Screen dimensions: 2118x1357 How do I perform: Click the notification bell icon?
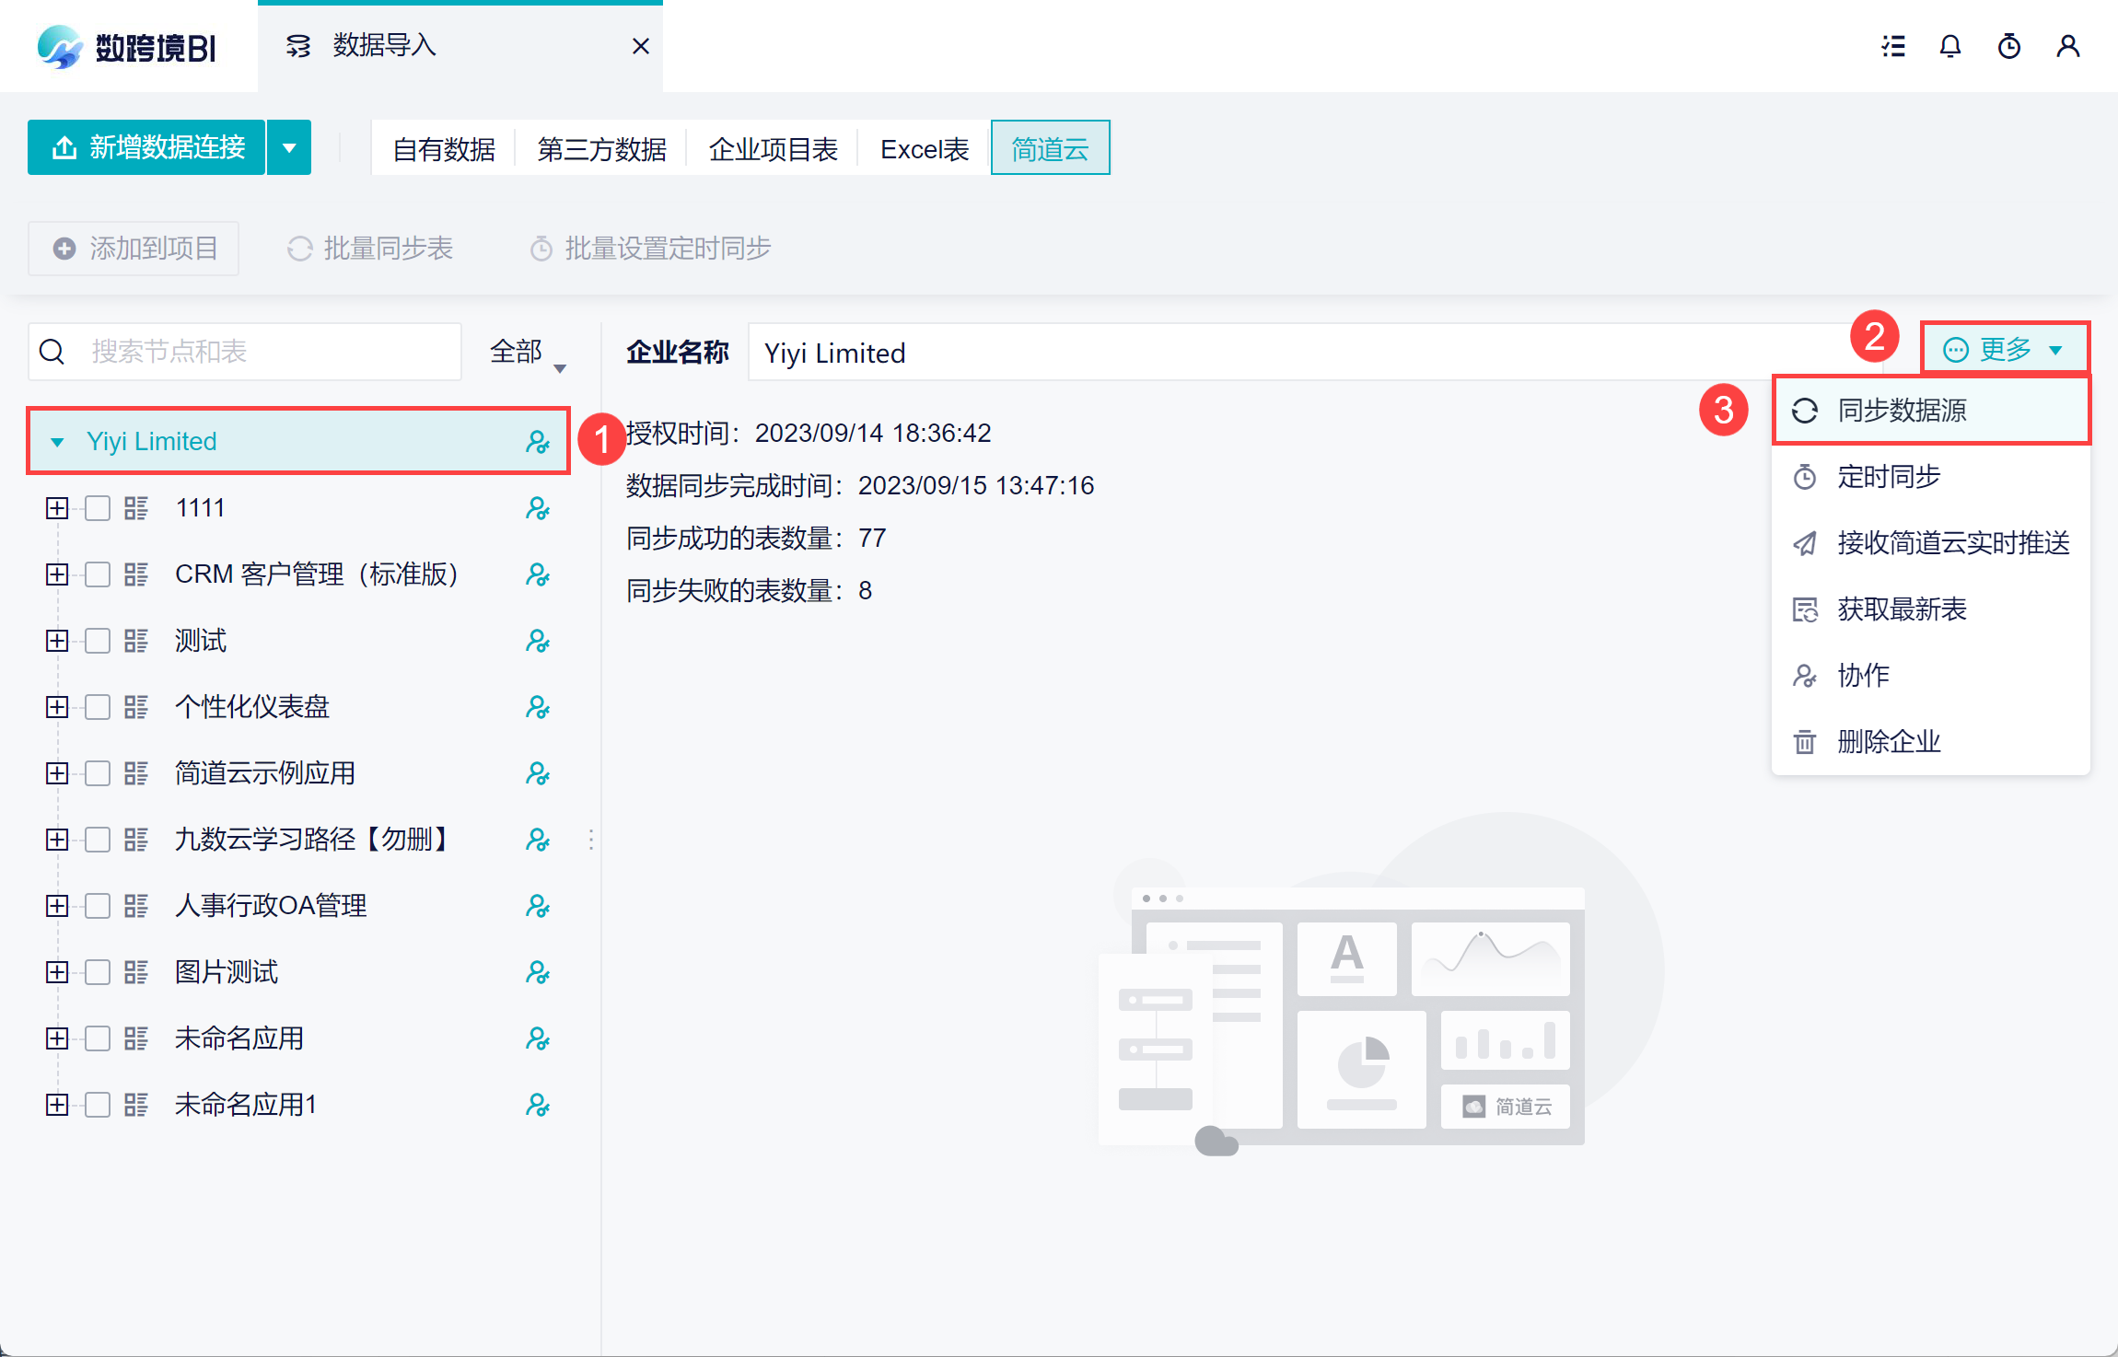(x=1949, y=46)
